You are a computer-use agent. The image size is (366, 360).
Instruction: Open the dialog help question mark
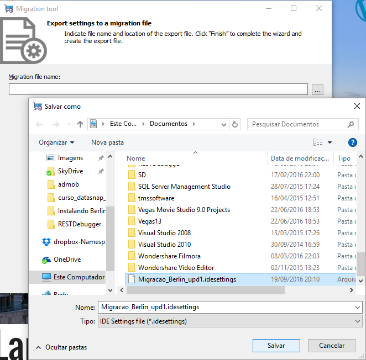point(352,142)
